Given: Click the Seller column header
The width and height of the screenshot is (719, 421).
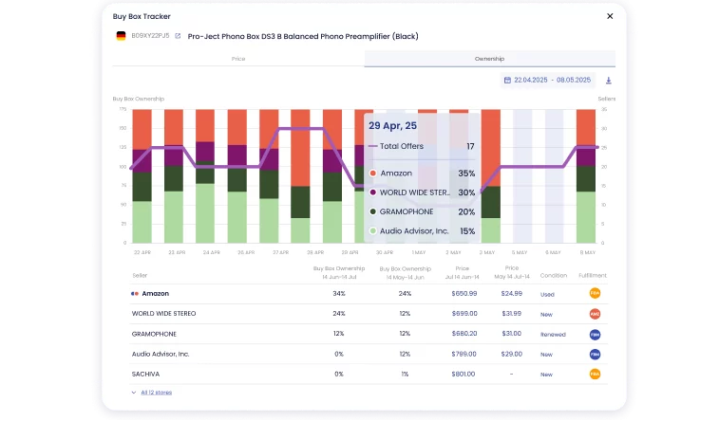Looking at the screenshot, I should [140, 276].
